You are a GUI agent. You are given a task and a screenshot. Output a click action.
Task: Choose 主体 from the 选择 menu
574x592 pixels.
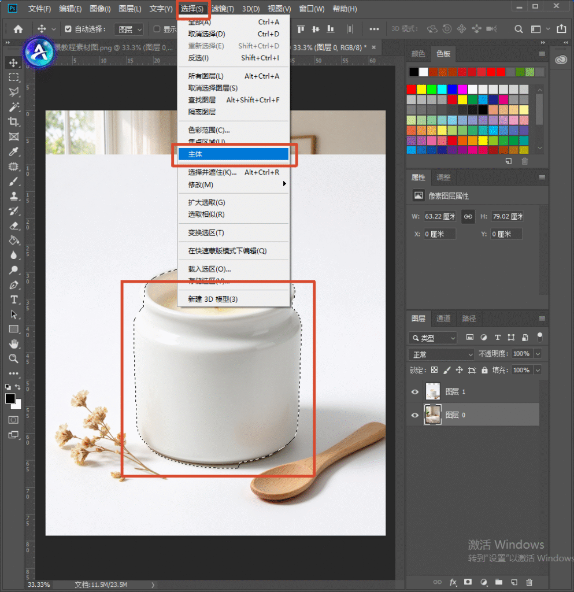pyautogui.click(x=234, y=154)
